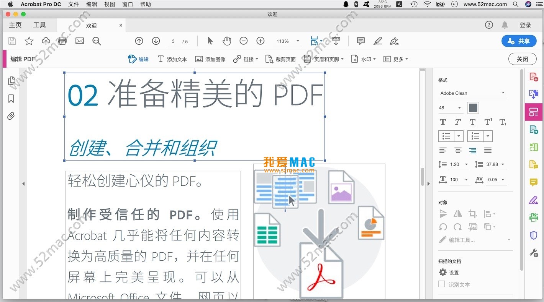Zoom out with the minus circle
The image size is (544, 302).
244,41
